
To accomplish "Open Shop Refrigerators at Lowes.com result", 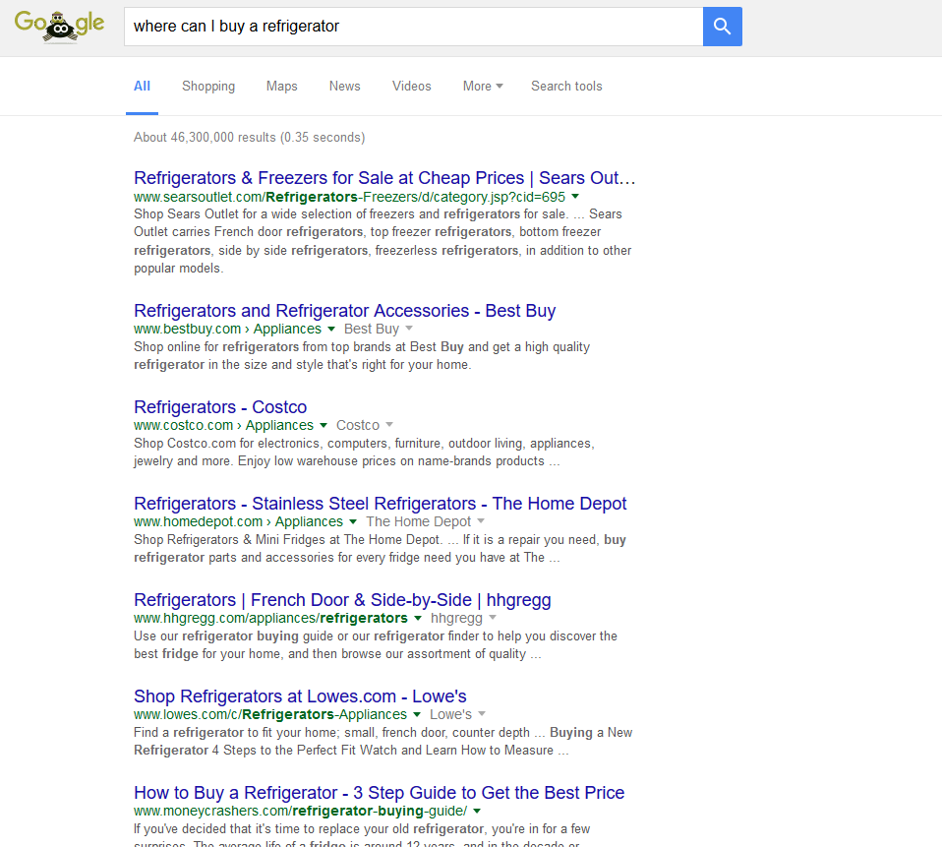I will (x=300, y=696).
